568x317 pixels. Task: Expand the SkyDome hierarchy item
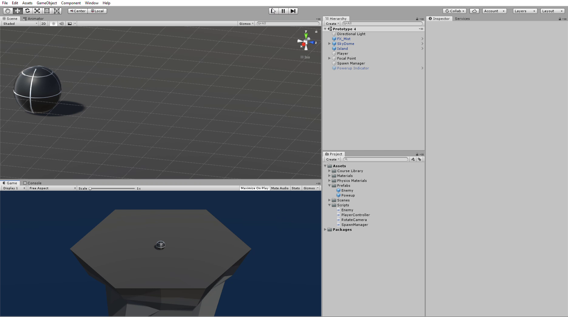tap(330, 44)
